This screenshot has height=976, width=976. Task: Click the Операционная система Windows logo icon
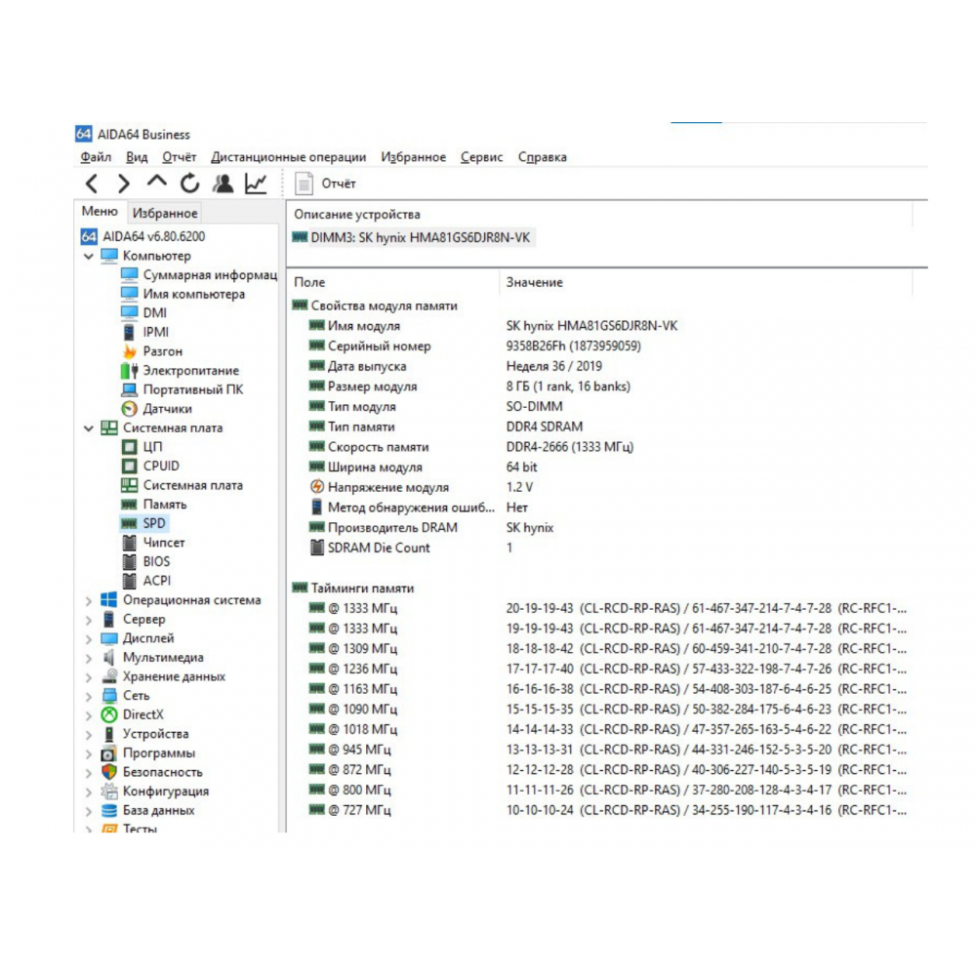pyautogui.click(x=109, y=600)
